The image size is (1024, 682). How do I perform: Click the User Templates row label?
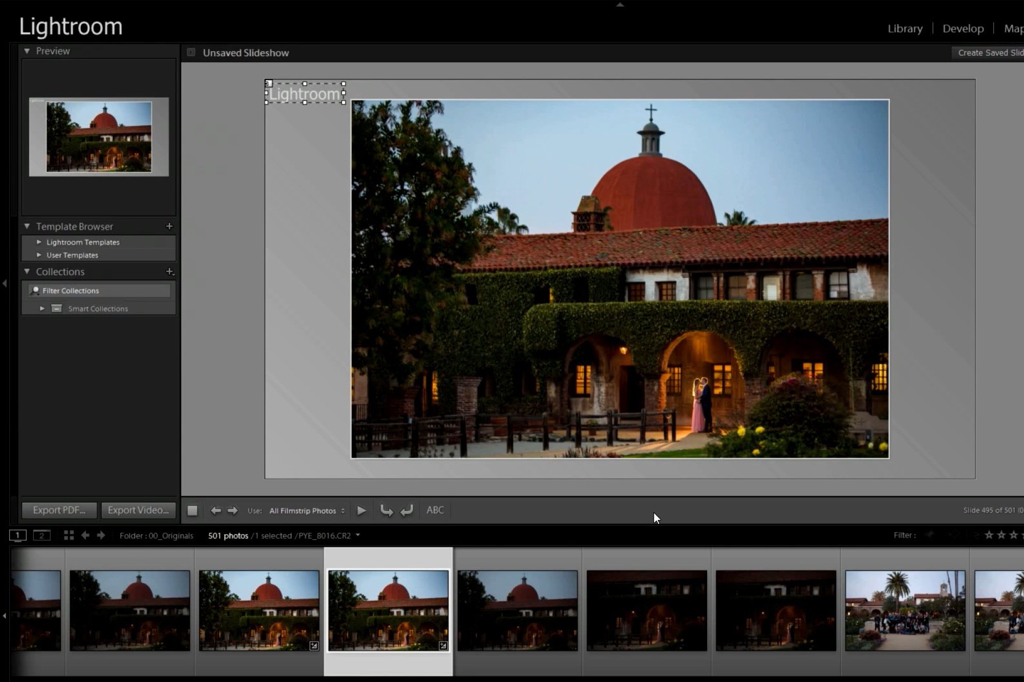point(72,255)
